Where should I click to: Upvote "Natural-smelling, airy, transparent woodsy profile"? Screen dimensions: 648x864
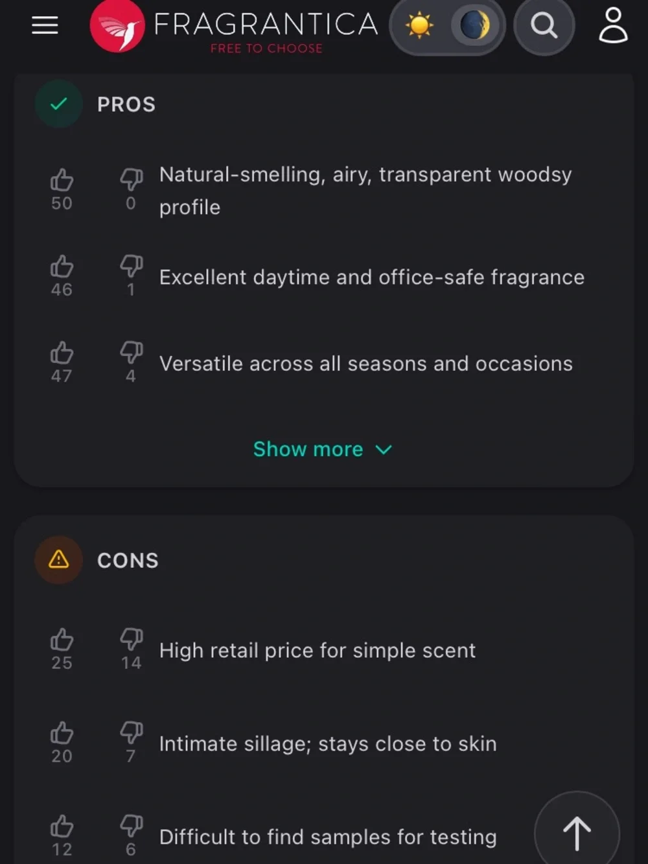pos(62,180)
